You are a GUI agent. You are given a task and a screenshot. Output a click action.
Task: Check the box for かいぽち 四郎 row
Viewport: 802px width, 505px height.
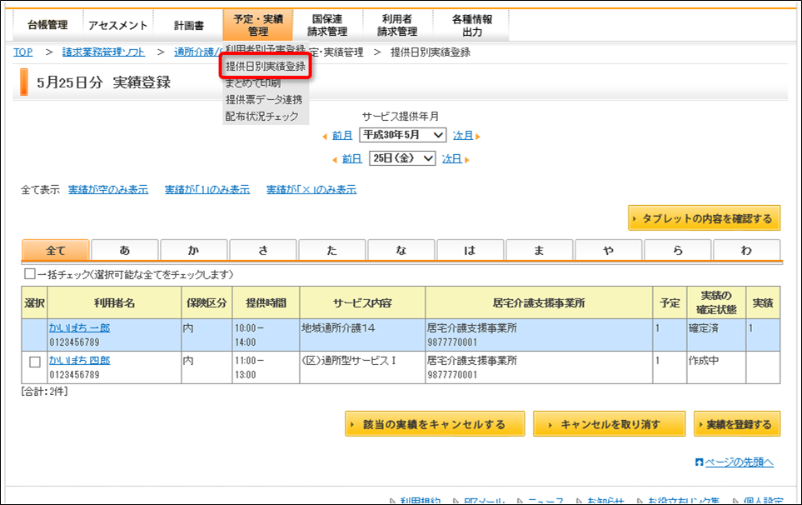pos(35,362)
